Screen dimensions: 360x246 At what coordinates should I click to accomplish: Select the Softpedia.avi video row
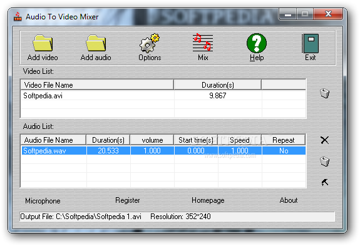[x=163, y=96]
